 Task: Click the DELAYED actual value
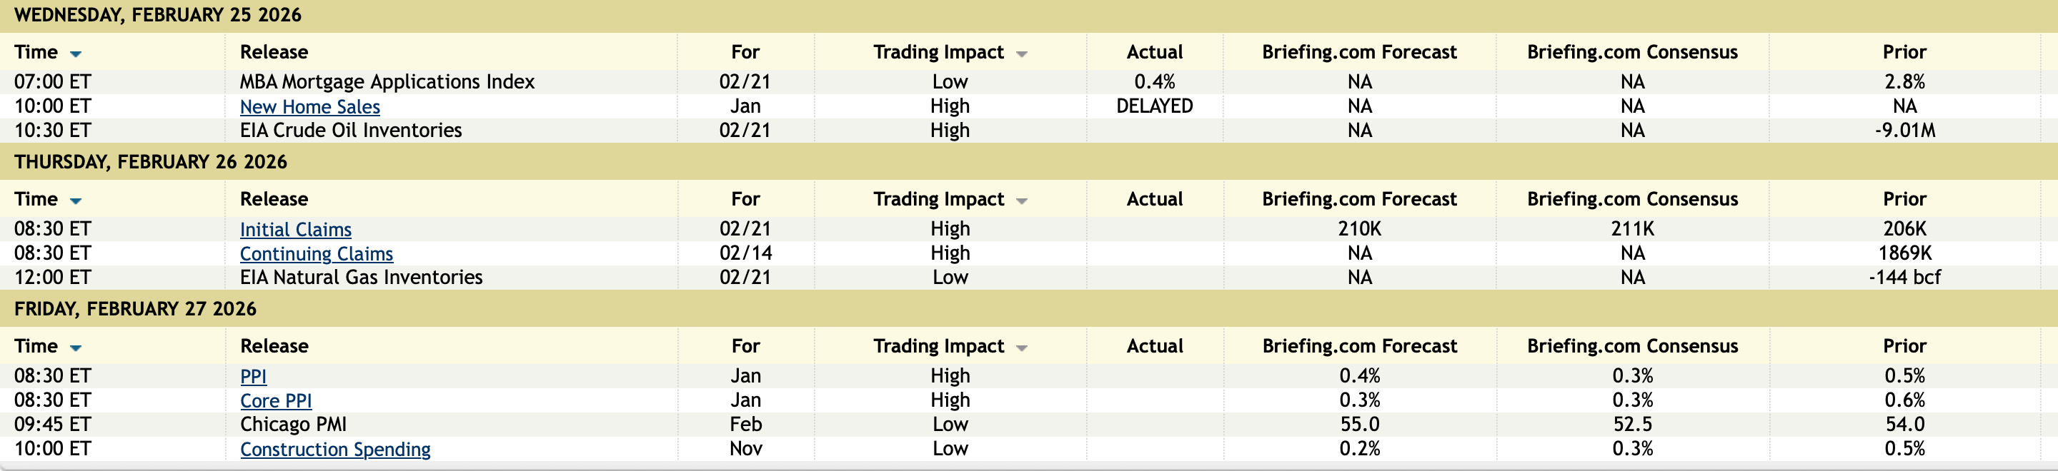(x=1153, y=106)
